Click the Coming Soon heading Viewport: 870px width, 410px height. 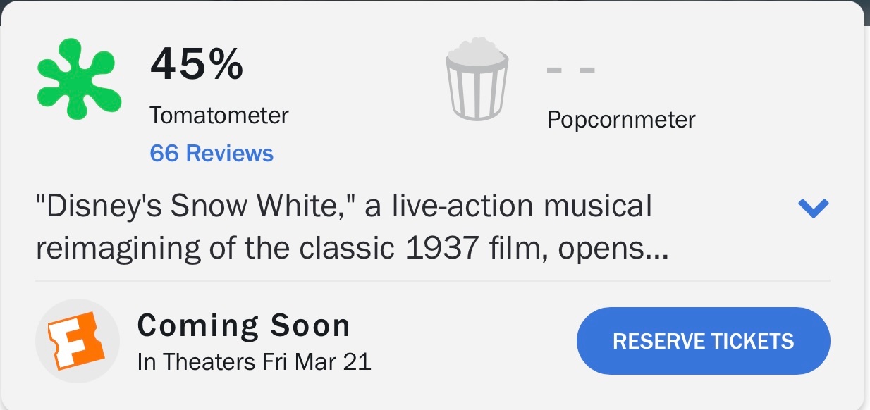(243, 325)
